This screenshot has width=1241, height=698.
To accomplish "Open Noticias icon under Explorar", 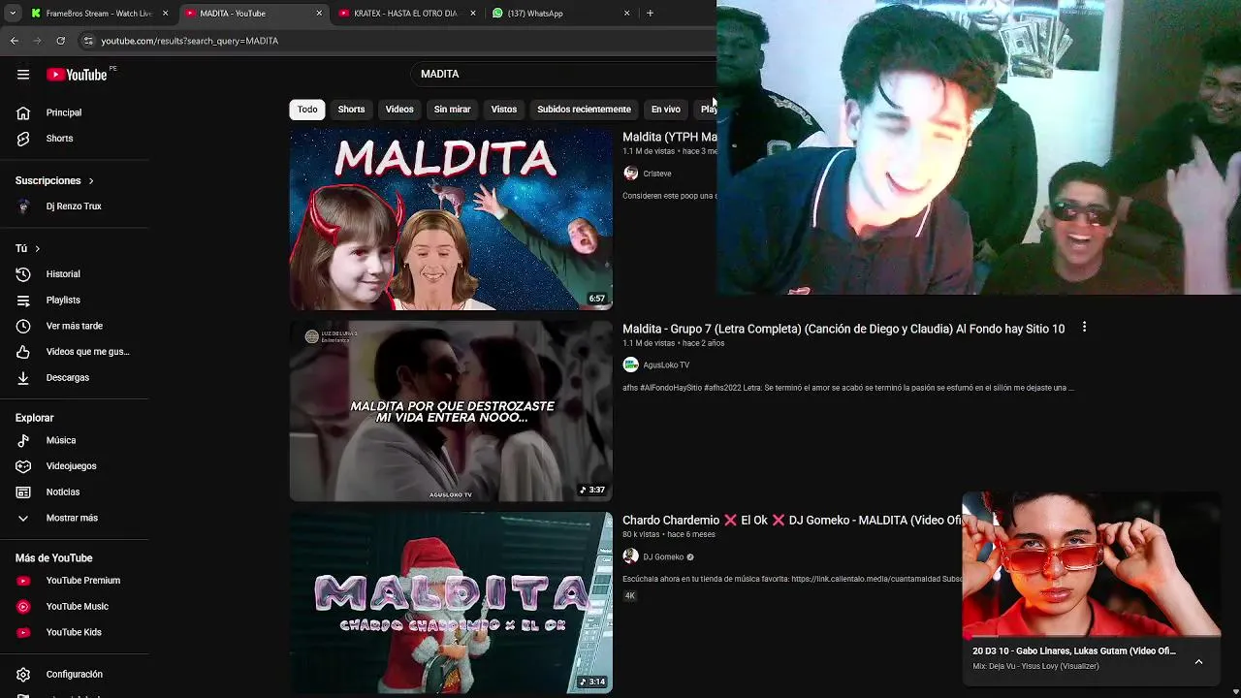I will pyautogui.click(x=23, y=492).
